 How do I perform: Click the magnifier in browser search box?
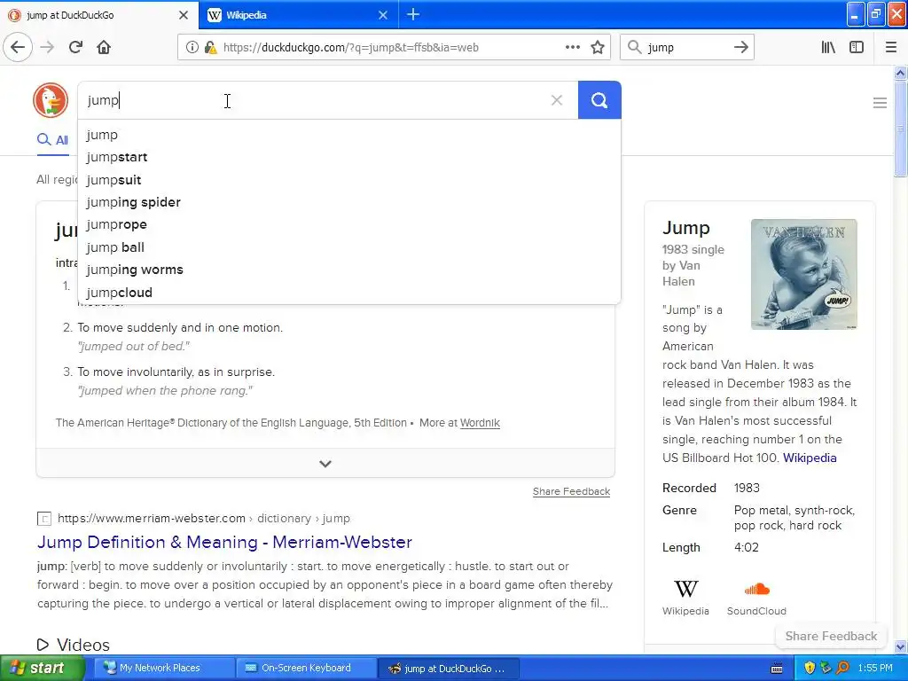pyautogui.click(x=634, y=48)
